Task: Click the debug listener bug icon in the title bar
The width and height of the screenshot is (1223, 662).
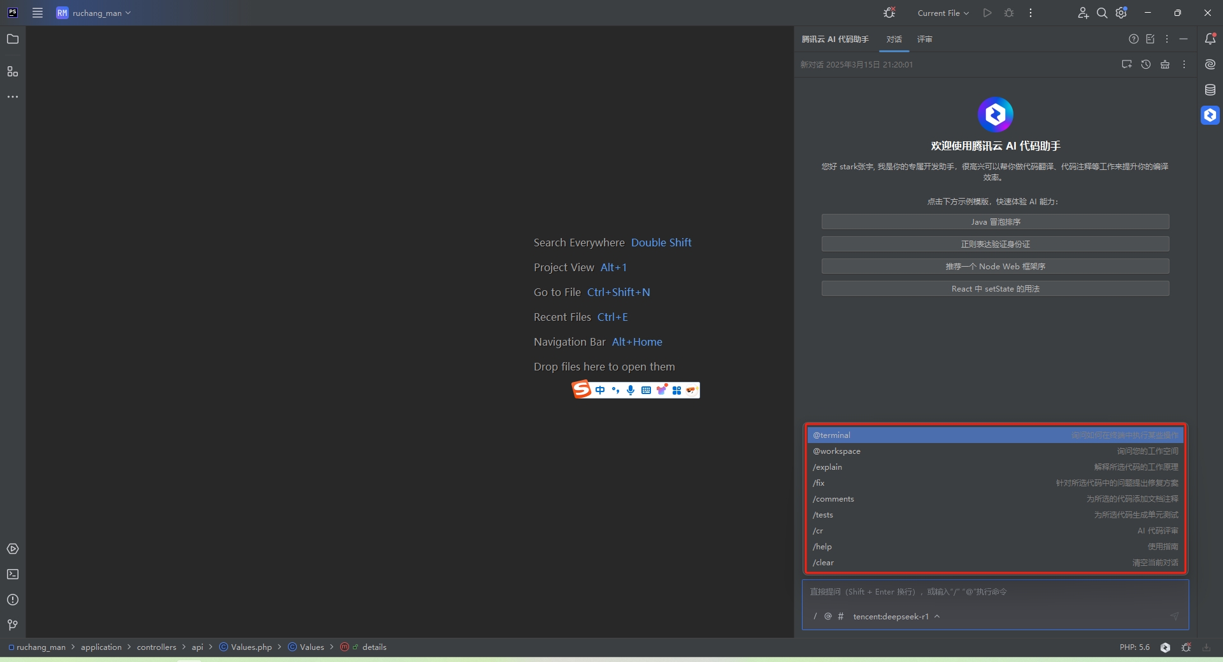Action: pos(889,13)
